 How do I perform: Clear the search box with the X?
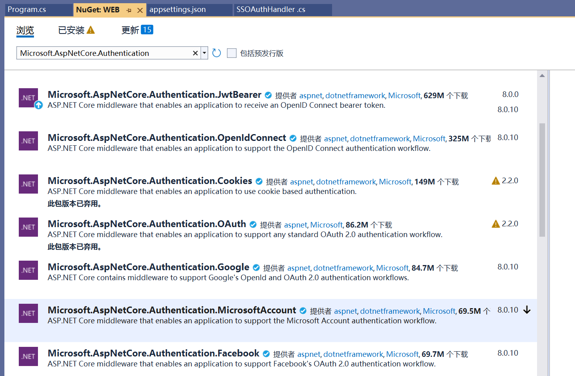pos(195,53)
